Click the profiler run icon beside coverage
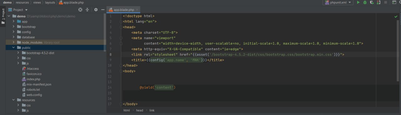Screen dimensions: 401x115 pyautogui.click(x=379, y=2)
